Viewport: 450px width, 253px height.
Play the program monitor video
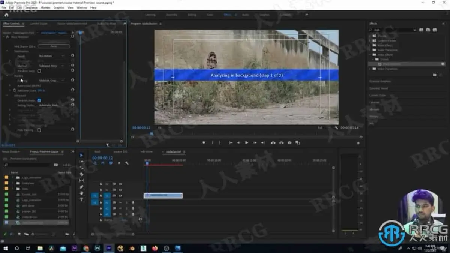246,143
